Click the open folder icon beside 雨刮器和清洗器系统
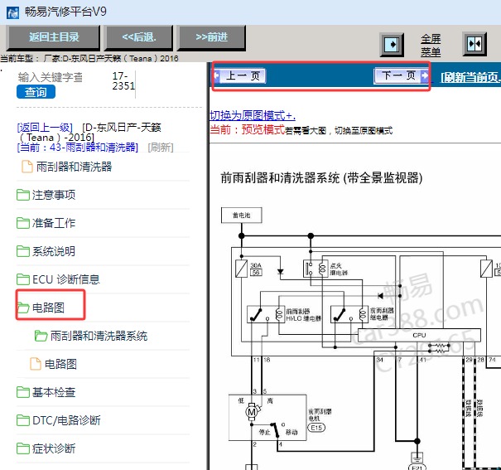 [x=41, y=336]
